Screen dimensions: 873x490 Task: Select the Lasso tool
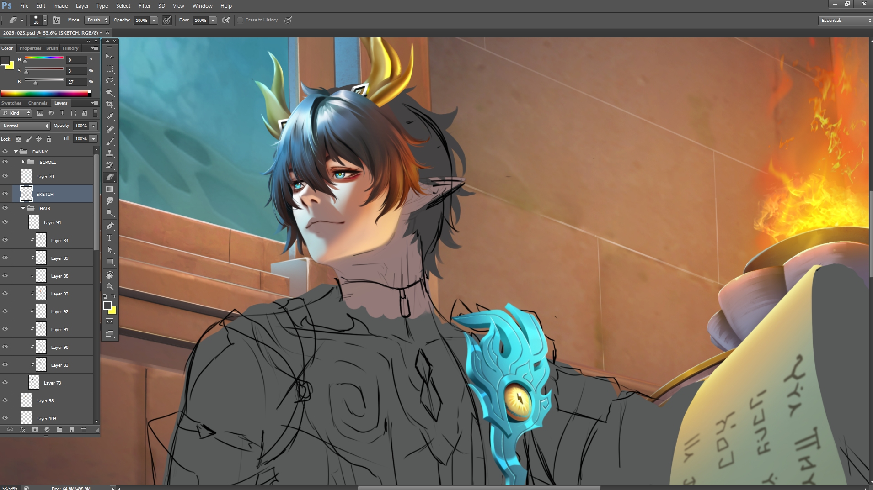coord(110,81)
